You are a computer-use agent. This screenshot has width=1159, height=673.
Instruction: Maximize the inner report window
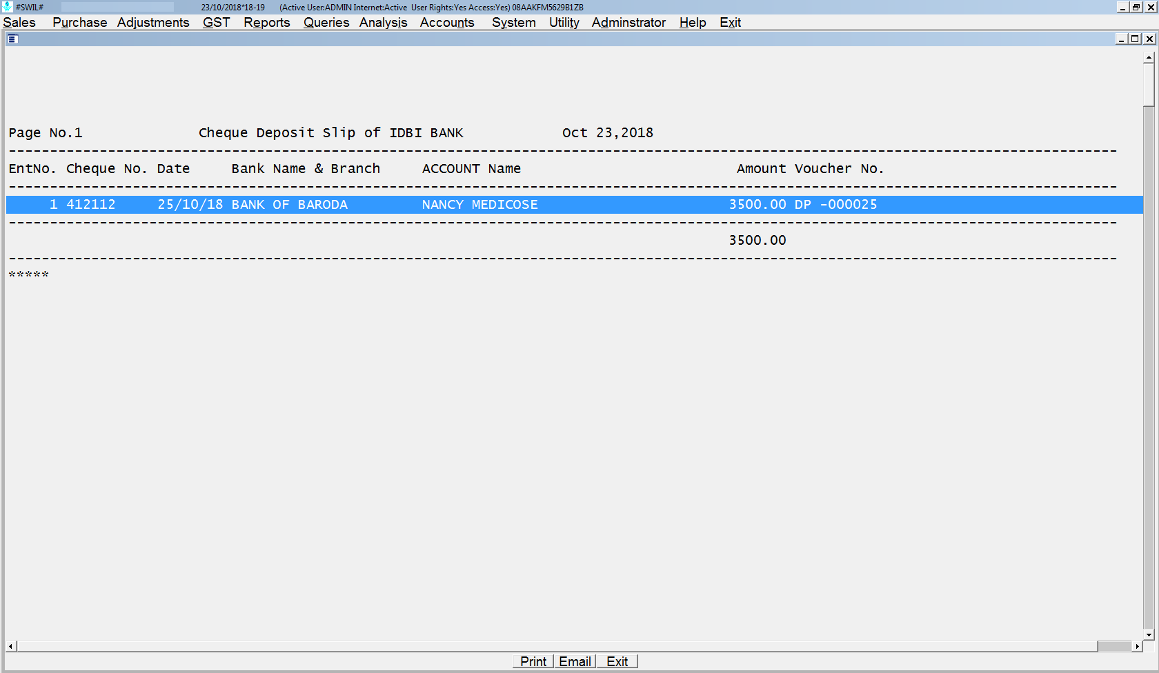pyautogui.click(x=1135, y=39)
